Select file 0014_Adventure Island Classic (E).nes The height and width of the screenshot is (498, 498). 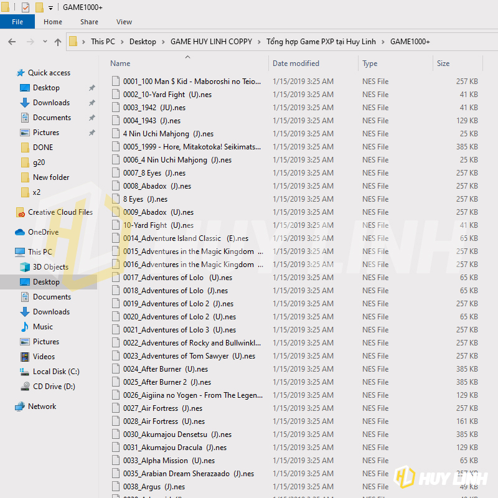(x=186, y=238)
